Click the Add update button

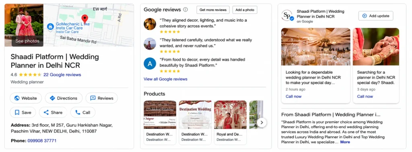(x=376, y=16)
